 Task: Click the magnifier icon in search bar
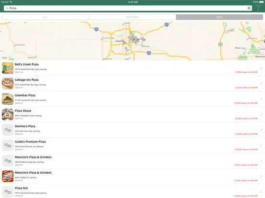pyautogui.click(x=7, y=8)
